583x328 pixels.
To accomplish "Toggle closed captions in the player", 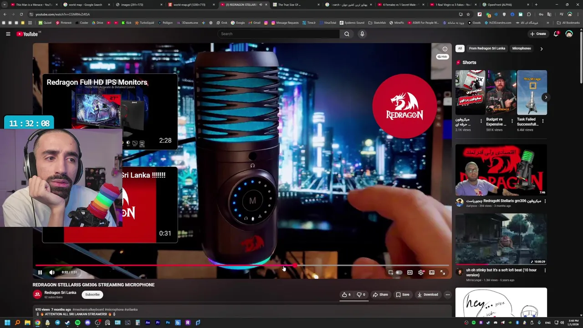I will [x=410, y=272].
